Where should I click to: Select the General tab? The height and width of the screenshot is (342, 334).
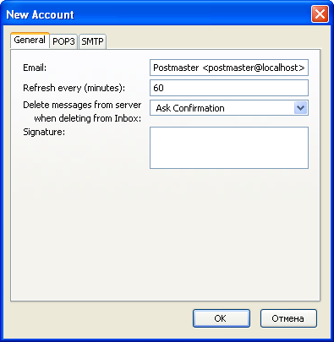(x=30, y=41)
